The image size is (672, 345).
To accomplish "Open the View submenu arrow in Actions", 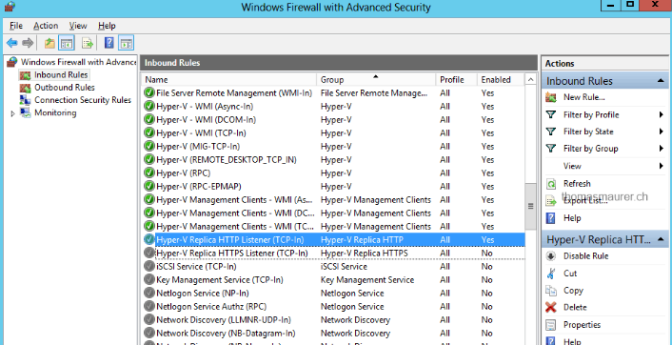I will 662,166.
